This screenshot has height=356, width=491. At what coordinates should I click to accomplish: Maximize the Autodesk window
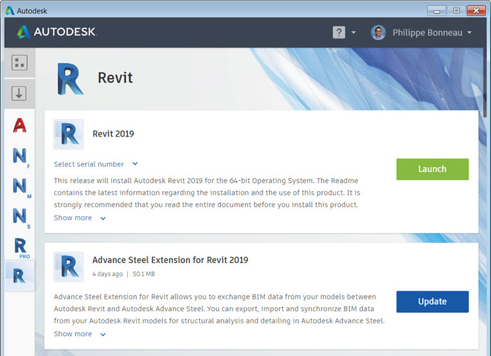coord(456,11)
